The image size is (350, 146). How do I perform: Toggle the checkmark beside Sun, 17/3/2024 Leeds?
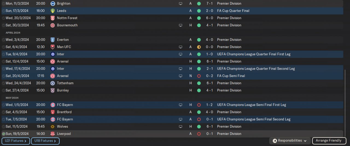tap(3, 11)
